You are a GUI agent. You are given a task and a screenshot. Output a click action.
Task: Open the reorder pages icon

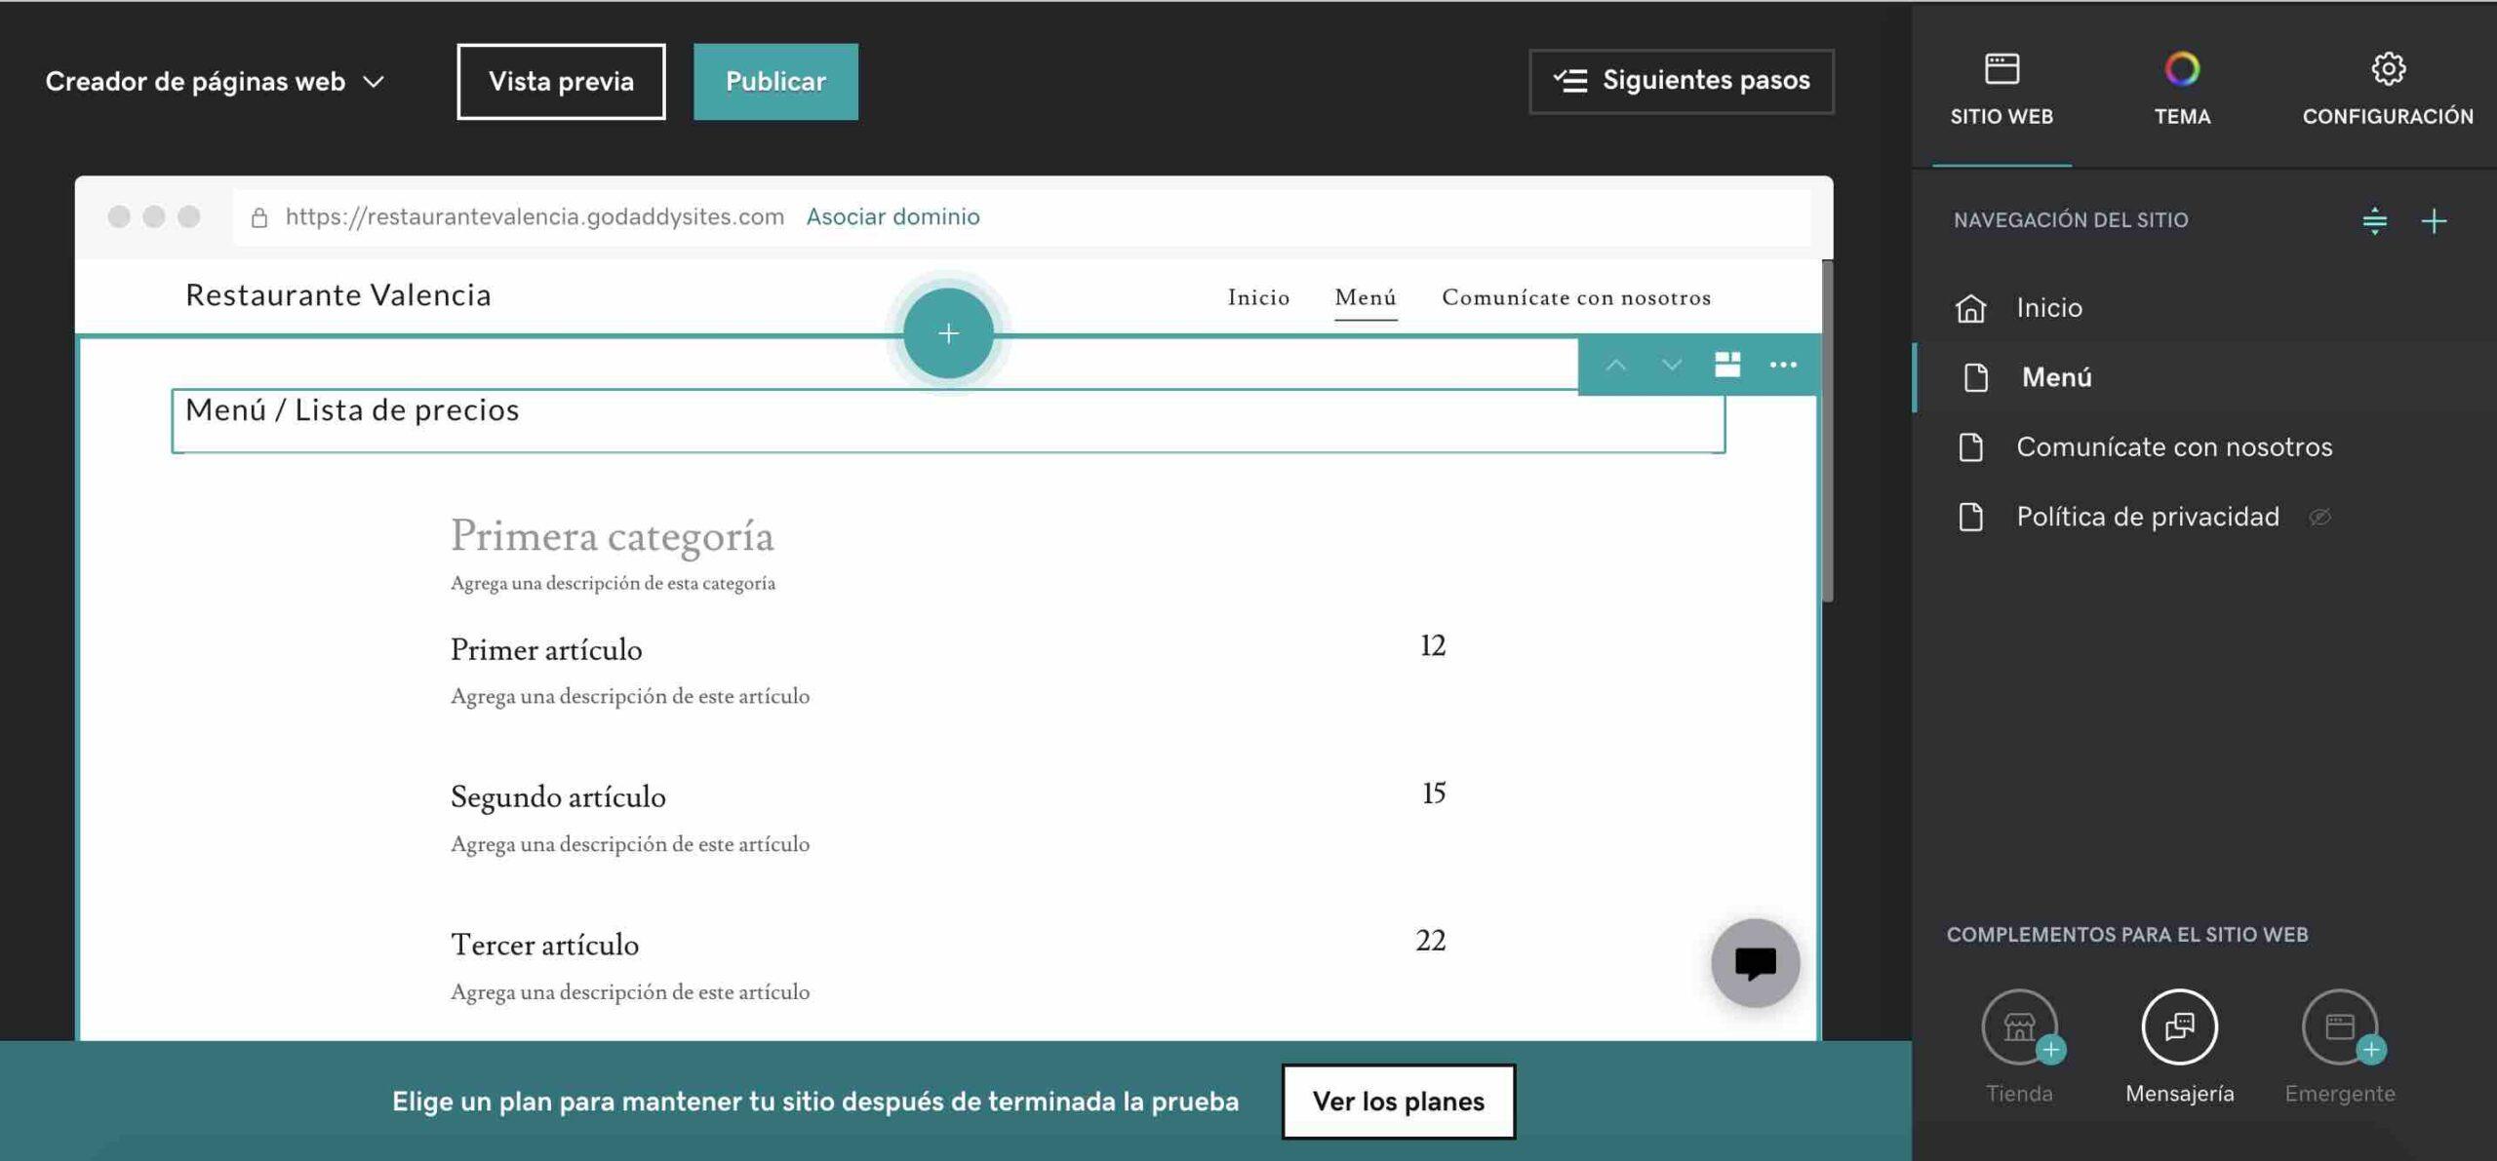point(2372,220)
